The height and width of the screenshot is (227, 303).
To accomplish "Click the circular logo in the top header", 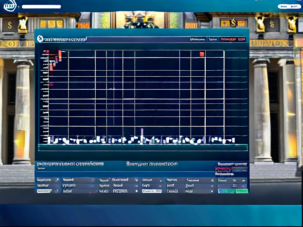I will click(10, 6).
